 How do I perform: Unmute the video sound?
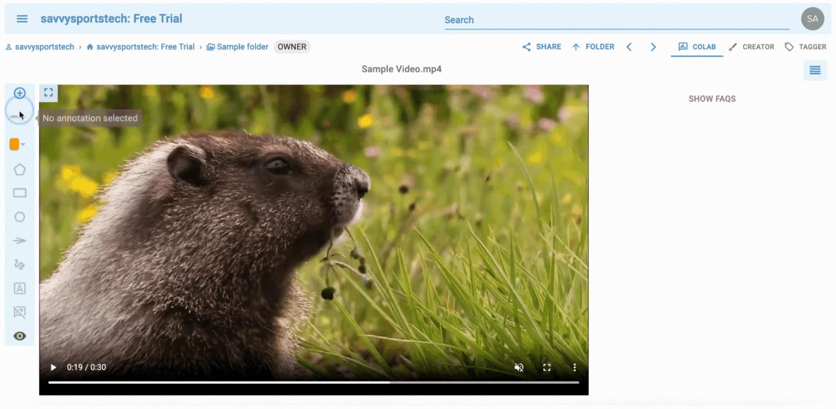pyautogui.click(x=519, y=367)
